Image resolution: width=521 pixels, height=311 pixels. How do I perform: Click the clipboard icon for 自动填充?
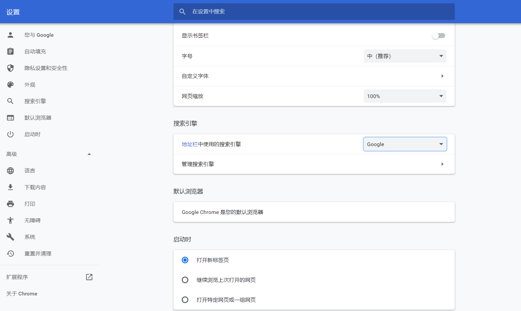[x=11, y=51]
